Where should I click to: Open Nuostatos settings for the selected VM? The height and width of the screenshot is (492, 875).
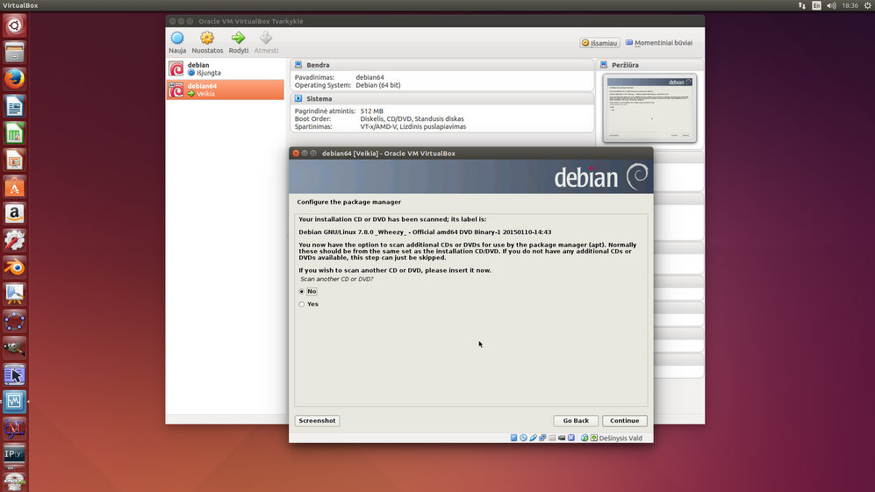click(x=207, y=39)
